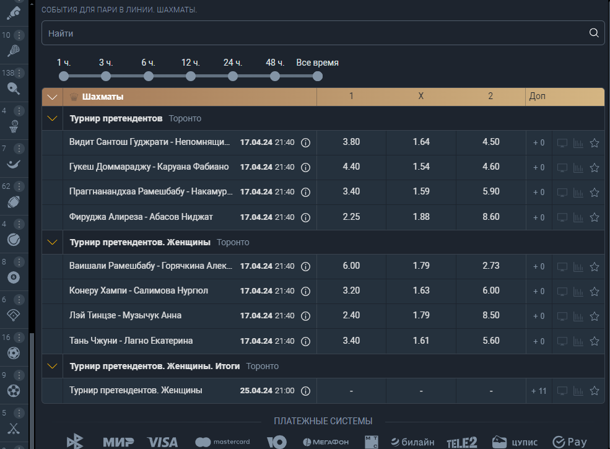
Task: Pick draw odds 1.63 for Конеру Хампи match
Action: click(x=421, y=290)
